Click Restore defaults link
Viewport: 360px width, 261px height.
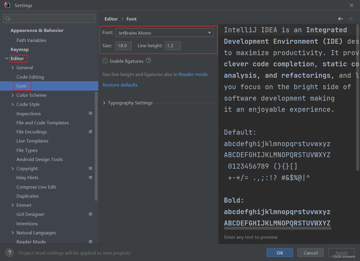pos(120,85)
